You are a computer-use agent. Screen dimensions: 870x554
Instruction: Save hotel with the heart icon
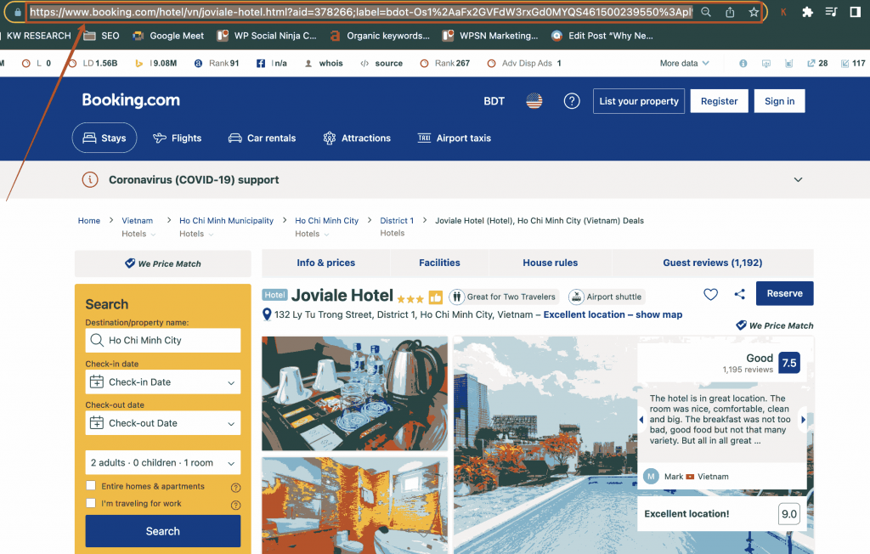711,294
